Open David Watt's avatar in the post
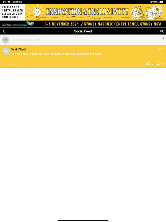The height and width of the screenshot is (222, 166). click(x=6, y=51)
